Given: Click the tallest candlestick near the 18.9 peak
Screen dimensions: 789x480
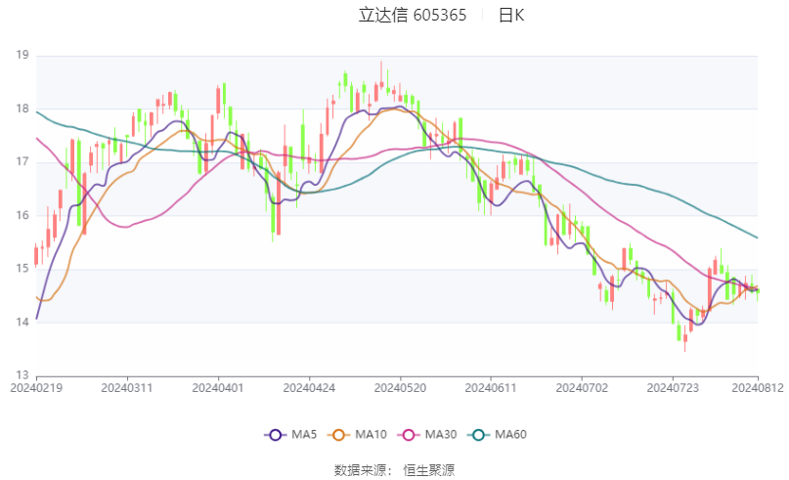Looking at the screenshot, I should click(x=381, y=80).
